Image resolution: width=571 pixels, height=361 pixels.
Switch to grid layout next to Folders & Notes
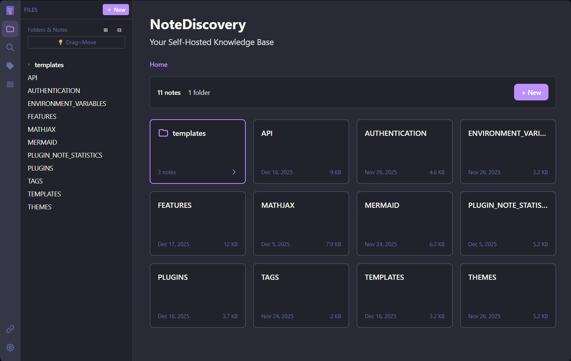[x=106, y=30]
